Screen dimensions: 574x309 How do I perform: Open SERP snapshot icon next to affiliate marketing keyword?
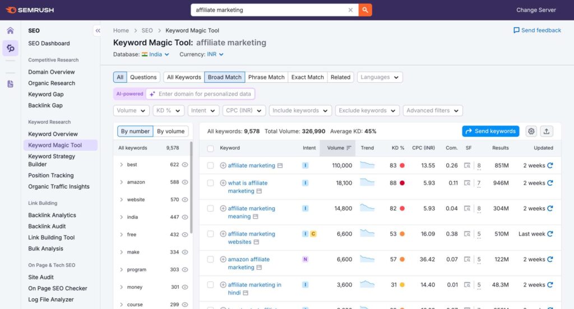[280, 166]
